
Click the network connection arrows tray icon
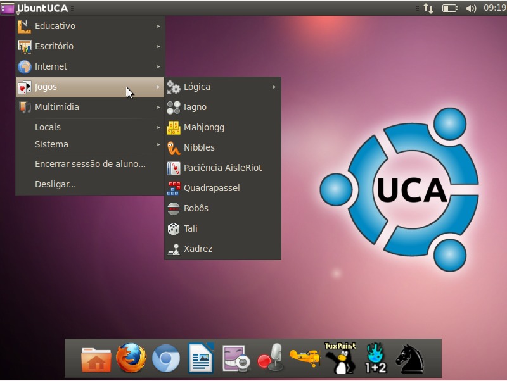pyautogui.click(x=428, y=8)
